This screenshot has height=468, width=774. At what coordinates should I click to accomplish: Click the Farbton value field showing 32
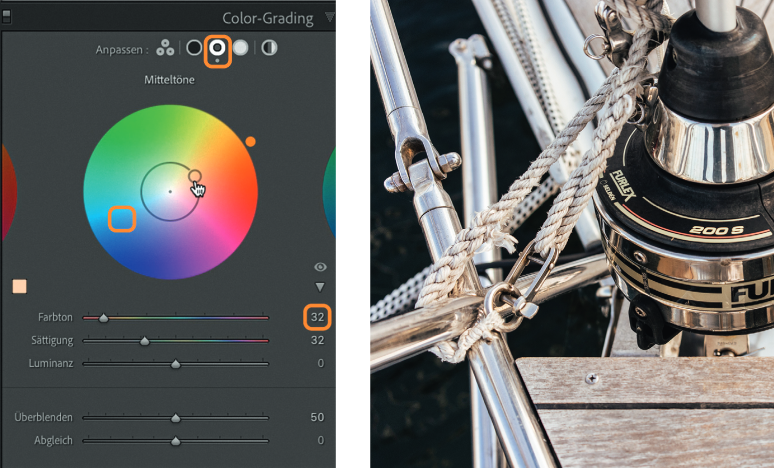tap(317, 317)
